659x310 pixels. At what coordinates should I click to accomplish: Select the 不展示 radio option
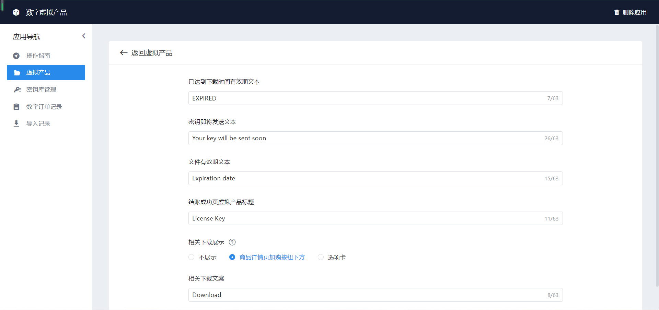(191, 257)
